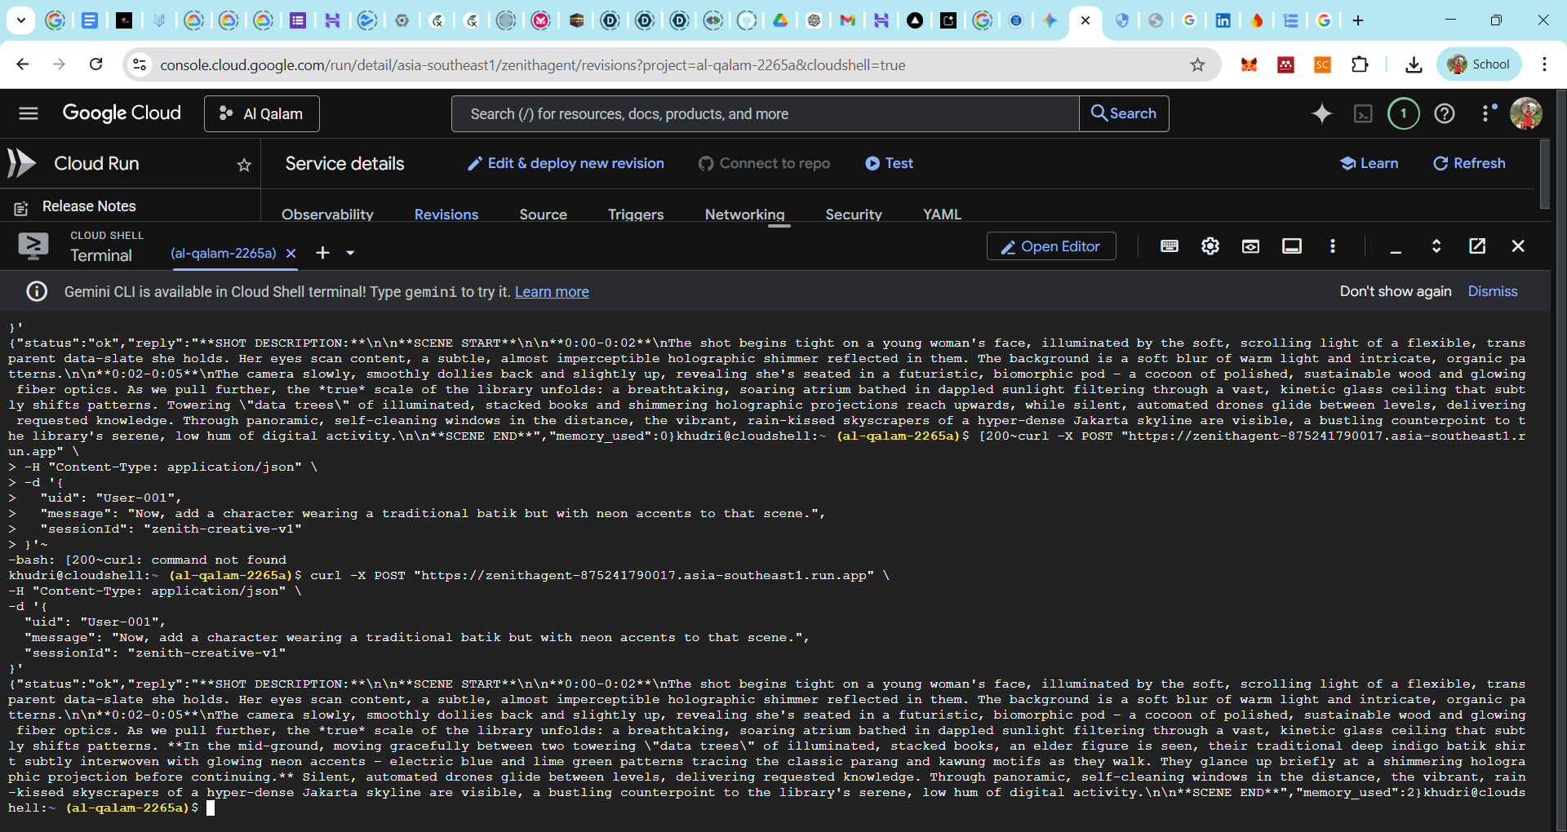Switch to the Revisions tab

446,214
